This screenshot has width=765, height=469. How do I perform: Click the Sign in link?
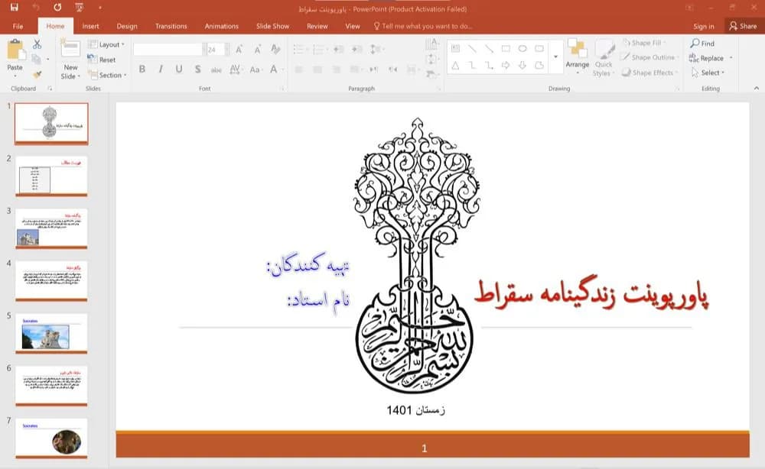(704, 26)
